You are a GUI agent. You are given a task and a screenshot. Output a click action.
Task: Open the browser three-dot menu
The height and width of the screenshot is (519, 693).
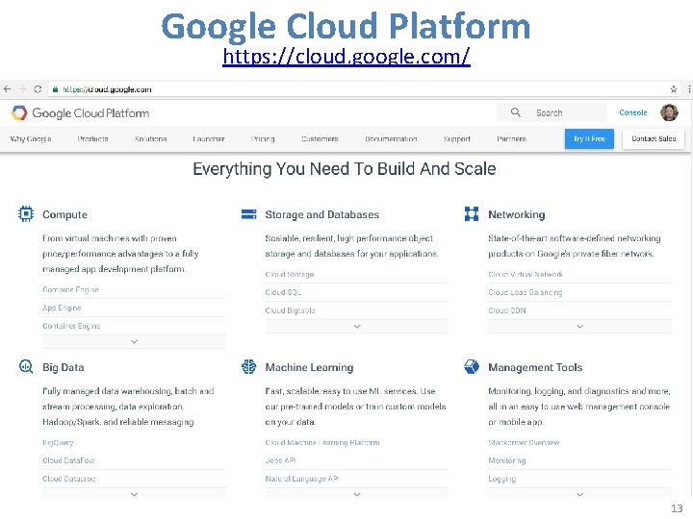click(689, 89)
